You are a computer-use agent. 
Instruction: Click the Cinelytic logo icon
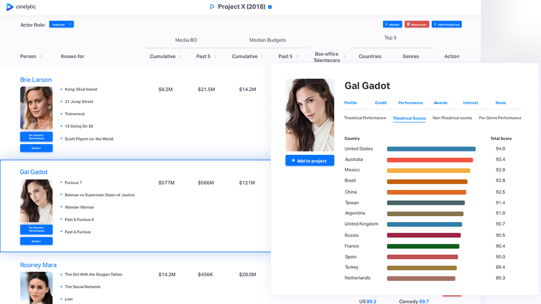tap(10, 7)
